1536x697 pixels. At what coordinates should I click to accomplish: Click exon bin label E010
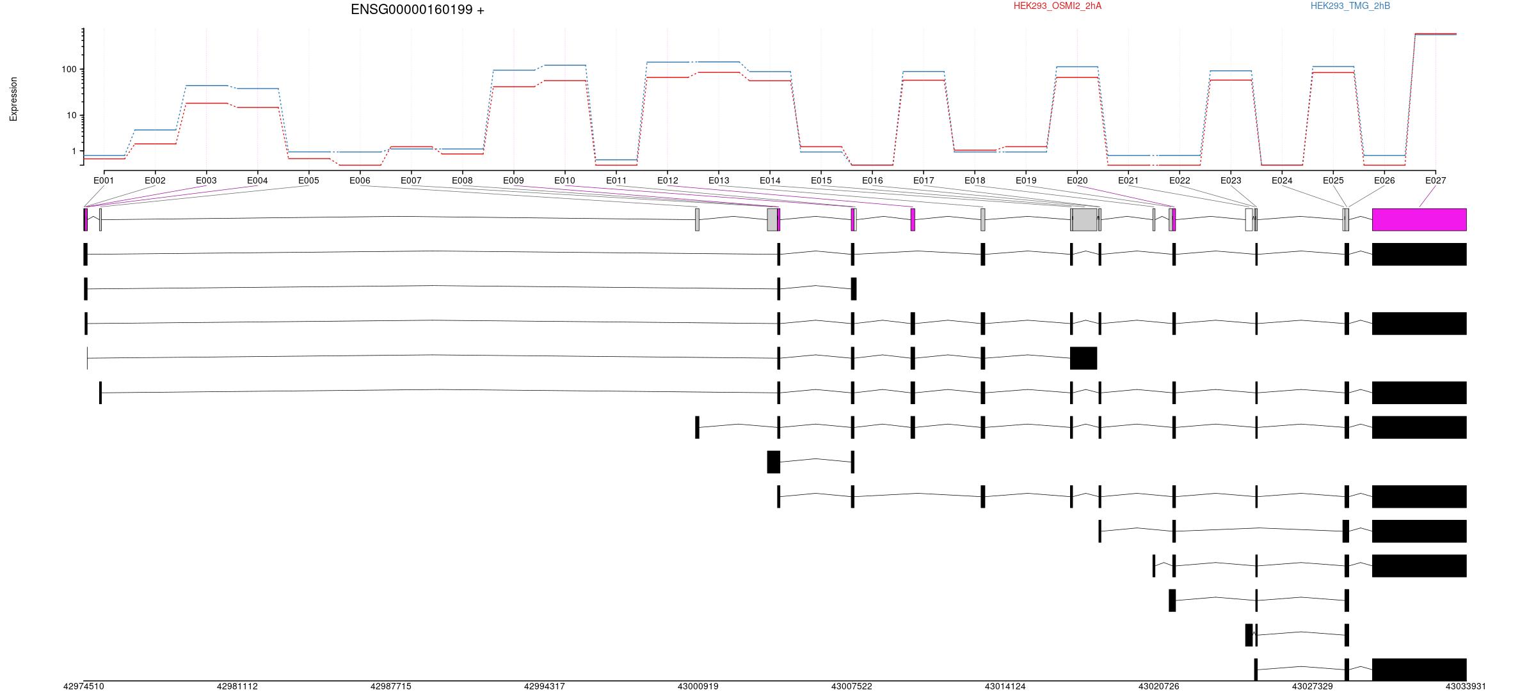[564, 180]
